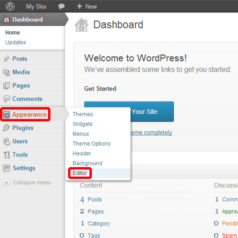Open Updates under Dashboard
The width and height of the screenshot is (238, 238).
16,42
